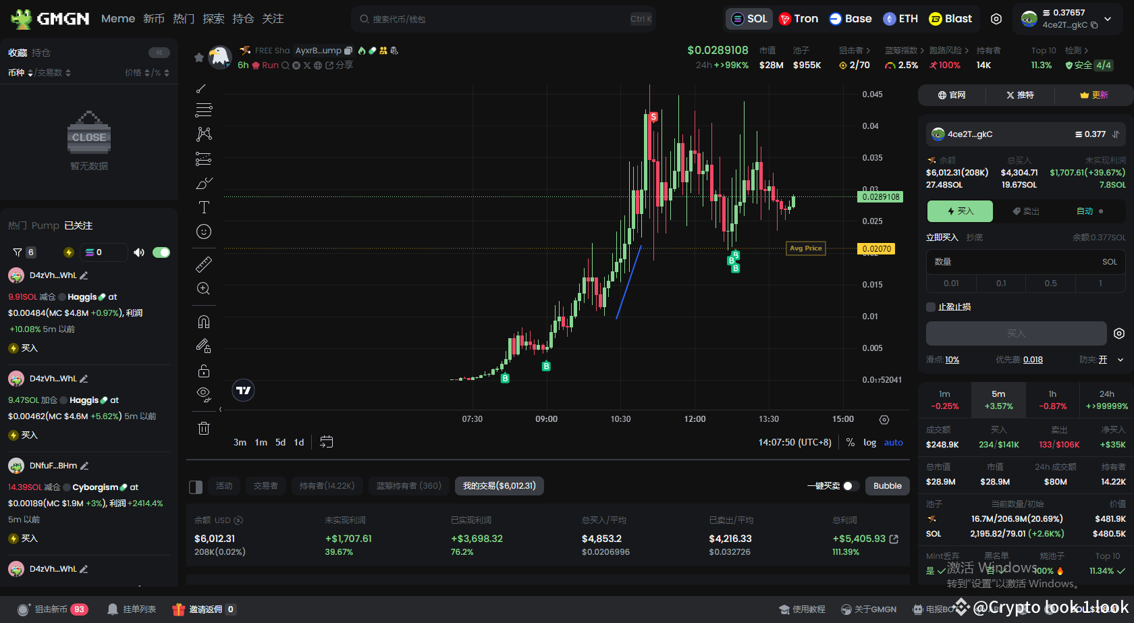The width and height of the screenshot is (1134, 623).
Task: Open the emoji sticker tool
Action: pyautogui.click(x=204, y=232)
